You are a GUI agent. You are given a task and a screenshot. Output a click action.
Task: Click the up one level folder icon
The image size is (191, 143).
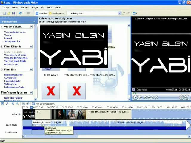coord(124,13)
